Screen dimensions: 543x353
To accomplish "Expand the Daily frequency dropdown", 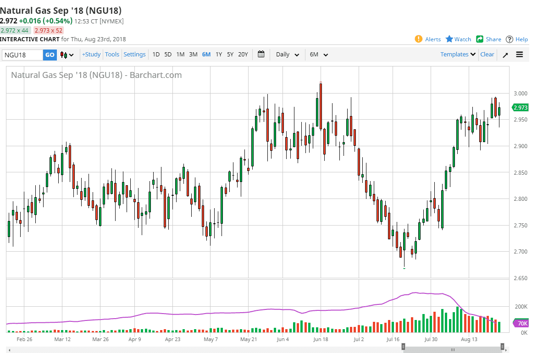I will 288,55.
